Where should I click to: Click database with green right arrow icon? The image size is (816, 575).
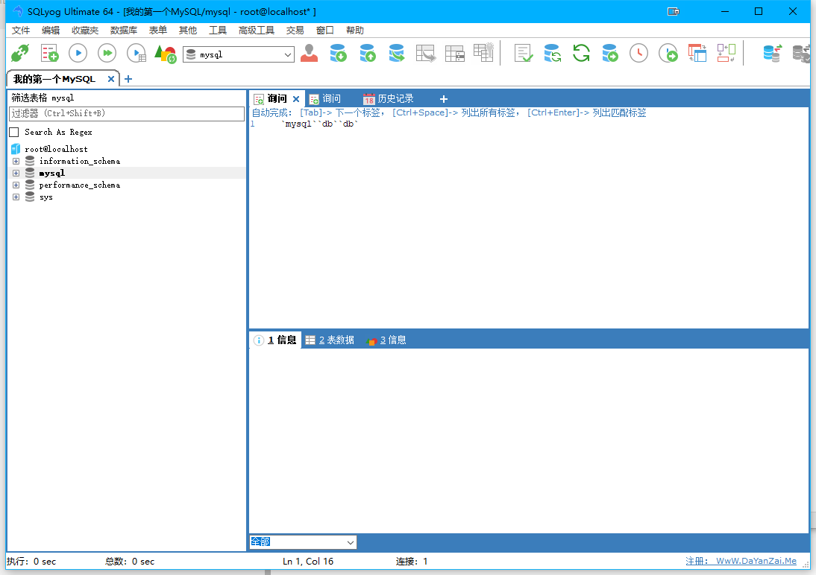610,53
